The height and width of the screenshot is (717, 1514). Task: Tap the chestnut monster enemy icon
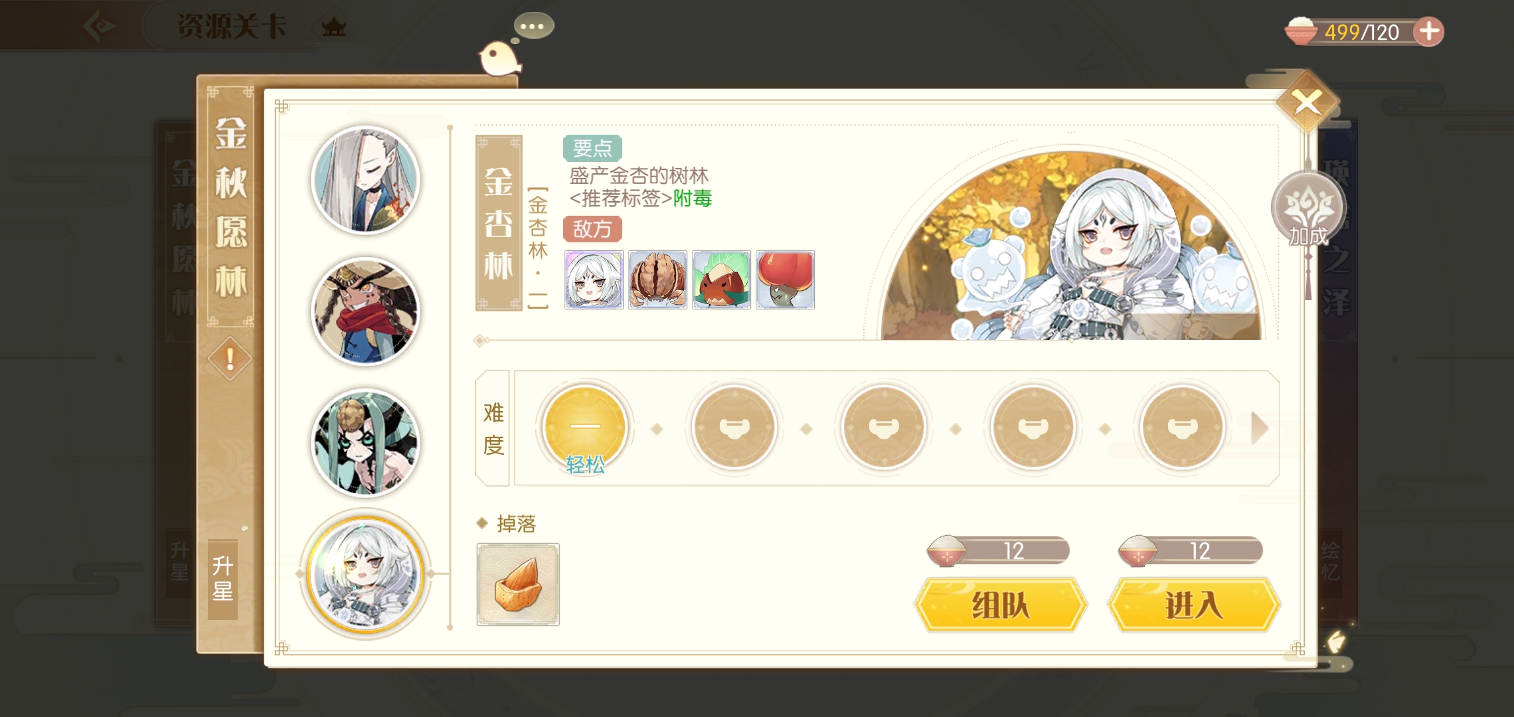721,279
